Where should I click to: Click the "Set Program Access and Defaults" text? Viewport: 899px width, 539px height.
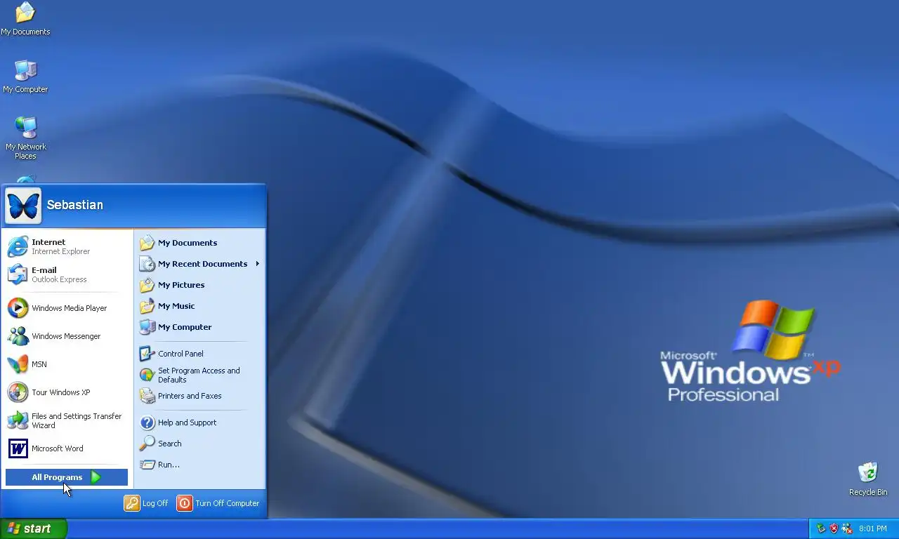[199, 375]
